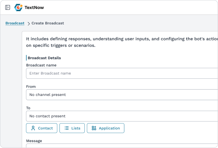
Task: Open the Broadcast breadcrumb link
Action: point(15,23)
